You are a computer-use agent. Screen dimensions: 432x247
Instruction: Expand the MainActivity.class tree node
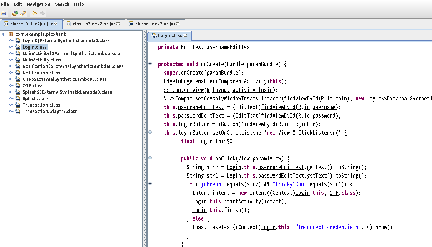pos(11,60)
